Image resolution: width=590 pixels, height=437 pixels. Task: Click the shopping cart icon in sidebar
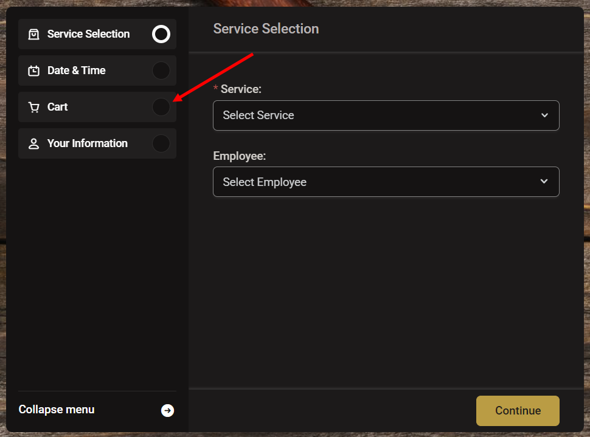34,107
